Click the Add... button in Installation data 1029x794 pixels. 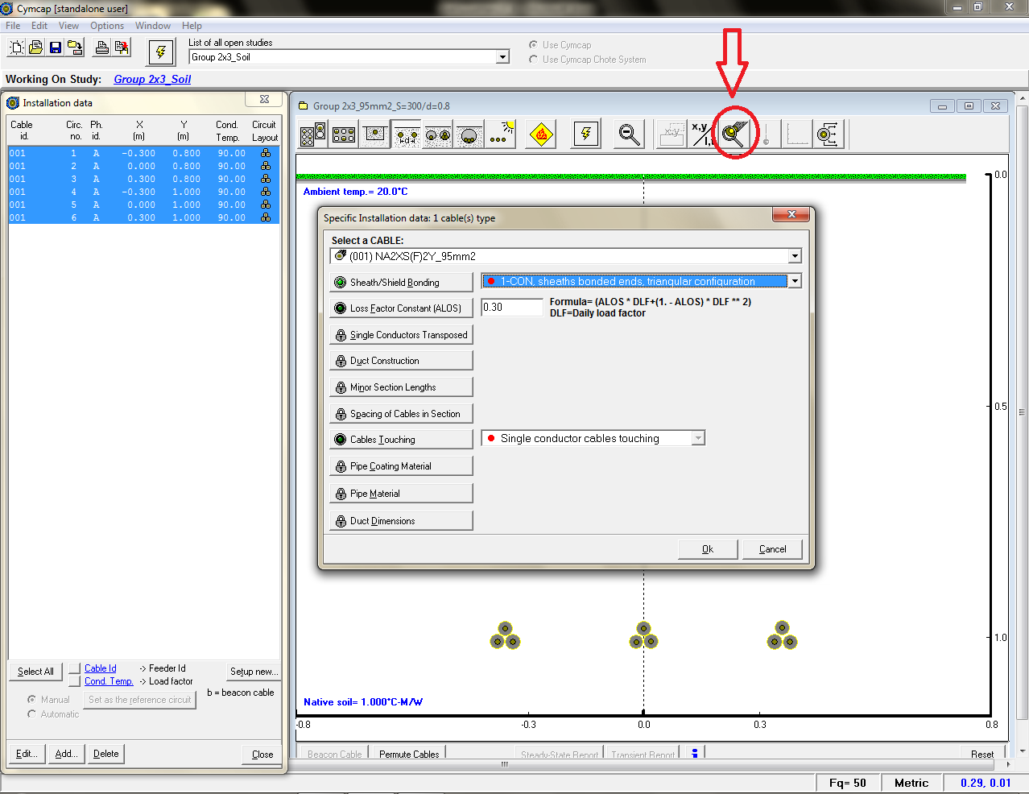66,754
